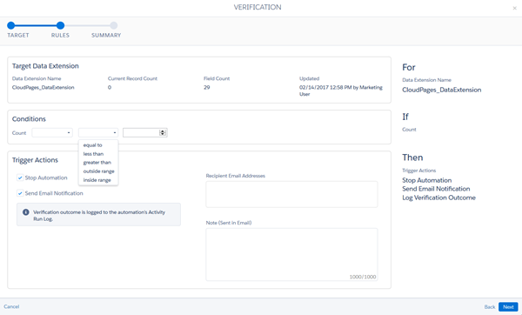Click the Cancel link

(x=11, y=306)
